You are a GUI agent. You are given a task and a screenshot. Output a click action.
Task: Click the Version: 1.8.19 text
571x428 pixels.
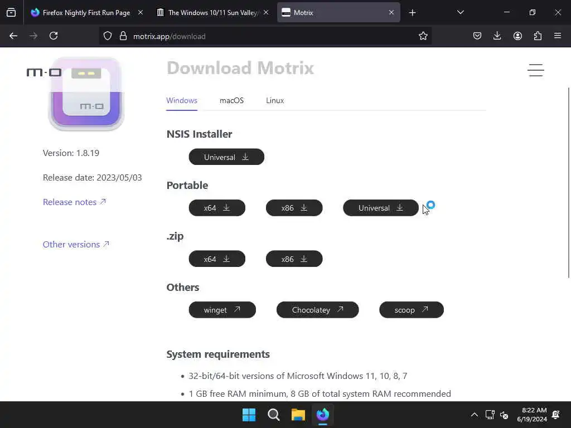point(71,153)
